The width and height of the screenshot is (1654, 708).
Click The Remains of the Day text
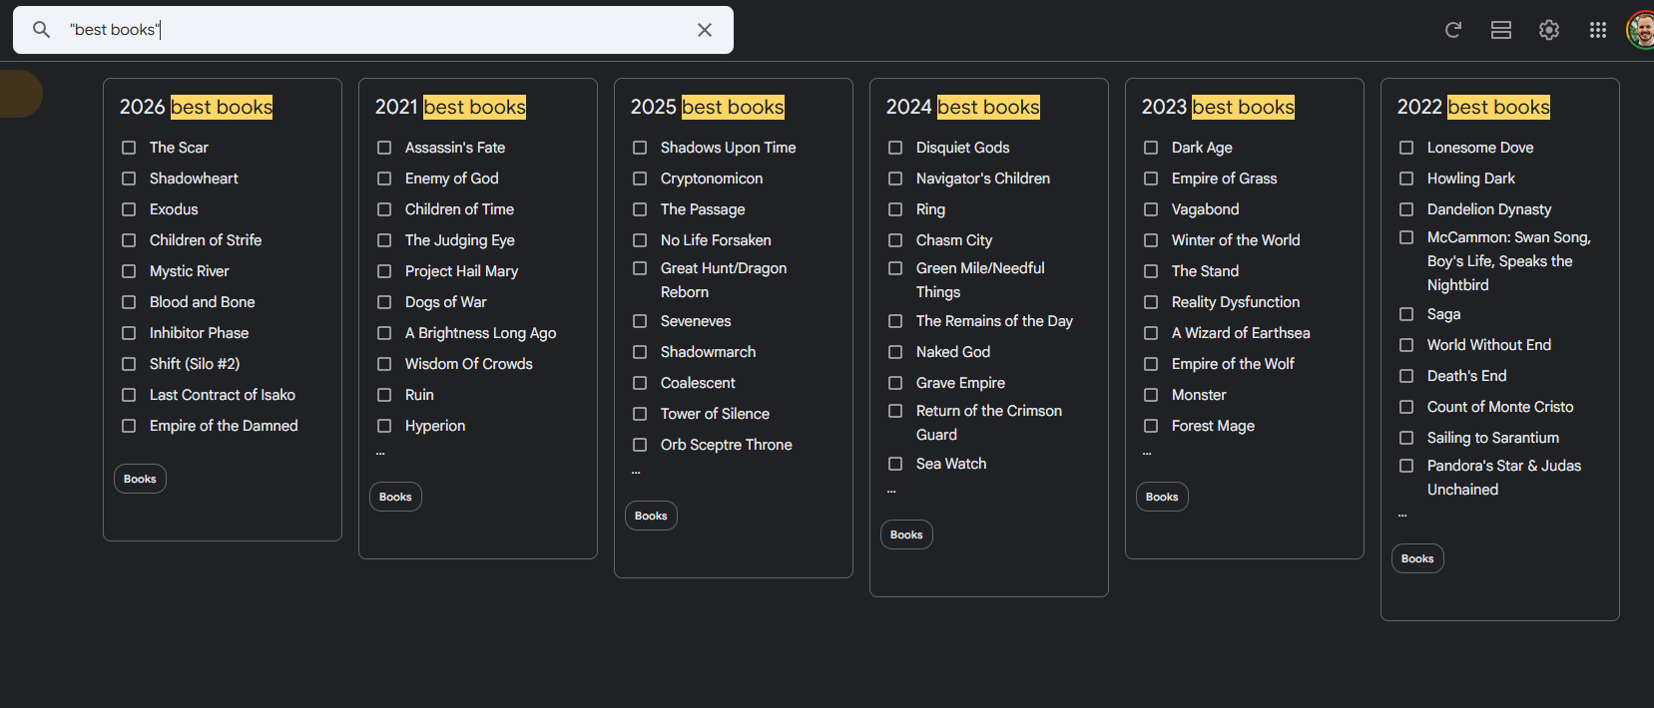994,321
